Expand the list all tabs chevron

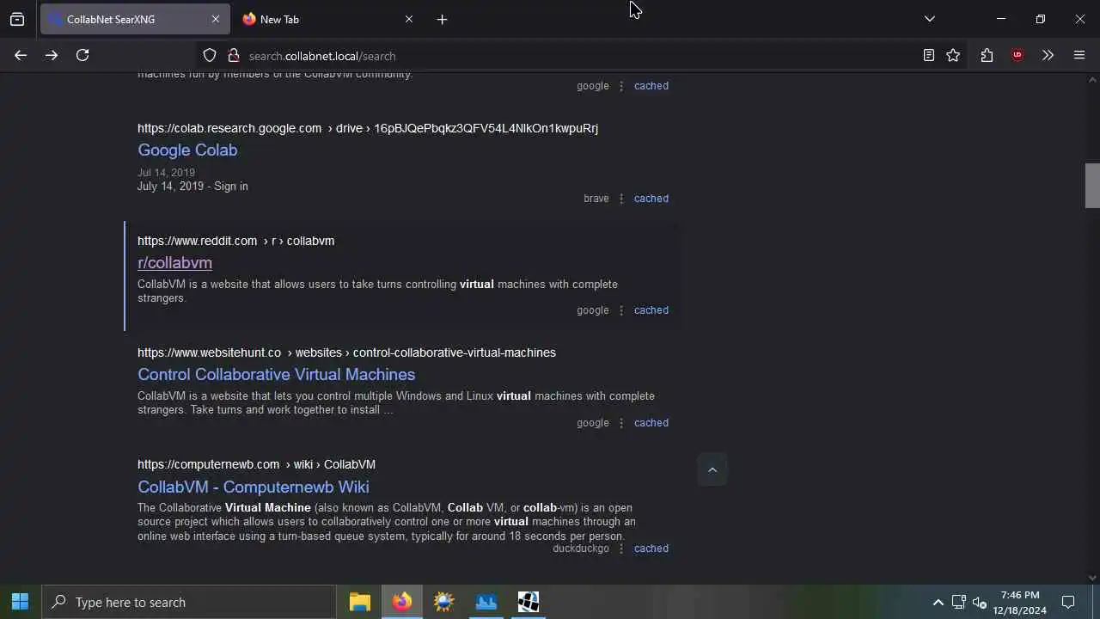[x=929, y=19]
